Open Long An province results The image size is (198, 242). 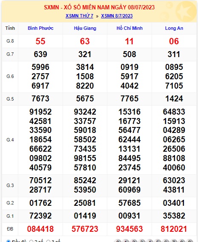pos(174,28)
